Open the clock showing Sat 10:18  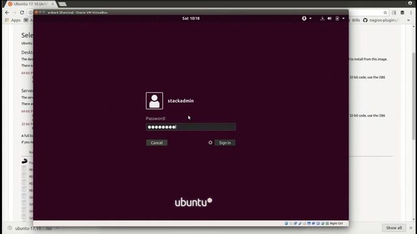[x=191, y=18]
